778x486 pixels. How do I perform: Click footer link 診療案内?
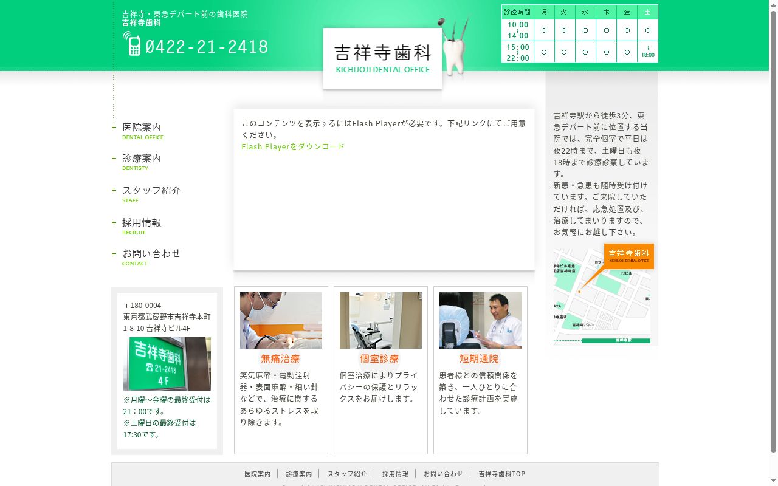pyautogui.click(x=299, y=474)
